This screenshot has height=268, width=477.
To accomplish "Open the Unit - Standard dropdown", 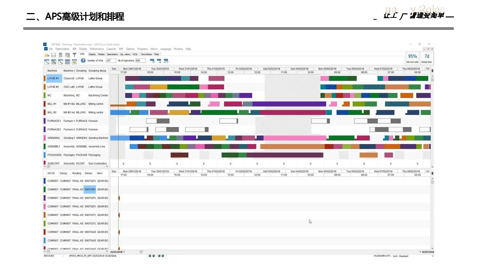I will 413,256.
